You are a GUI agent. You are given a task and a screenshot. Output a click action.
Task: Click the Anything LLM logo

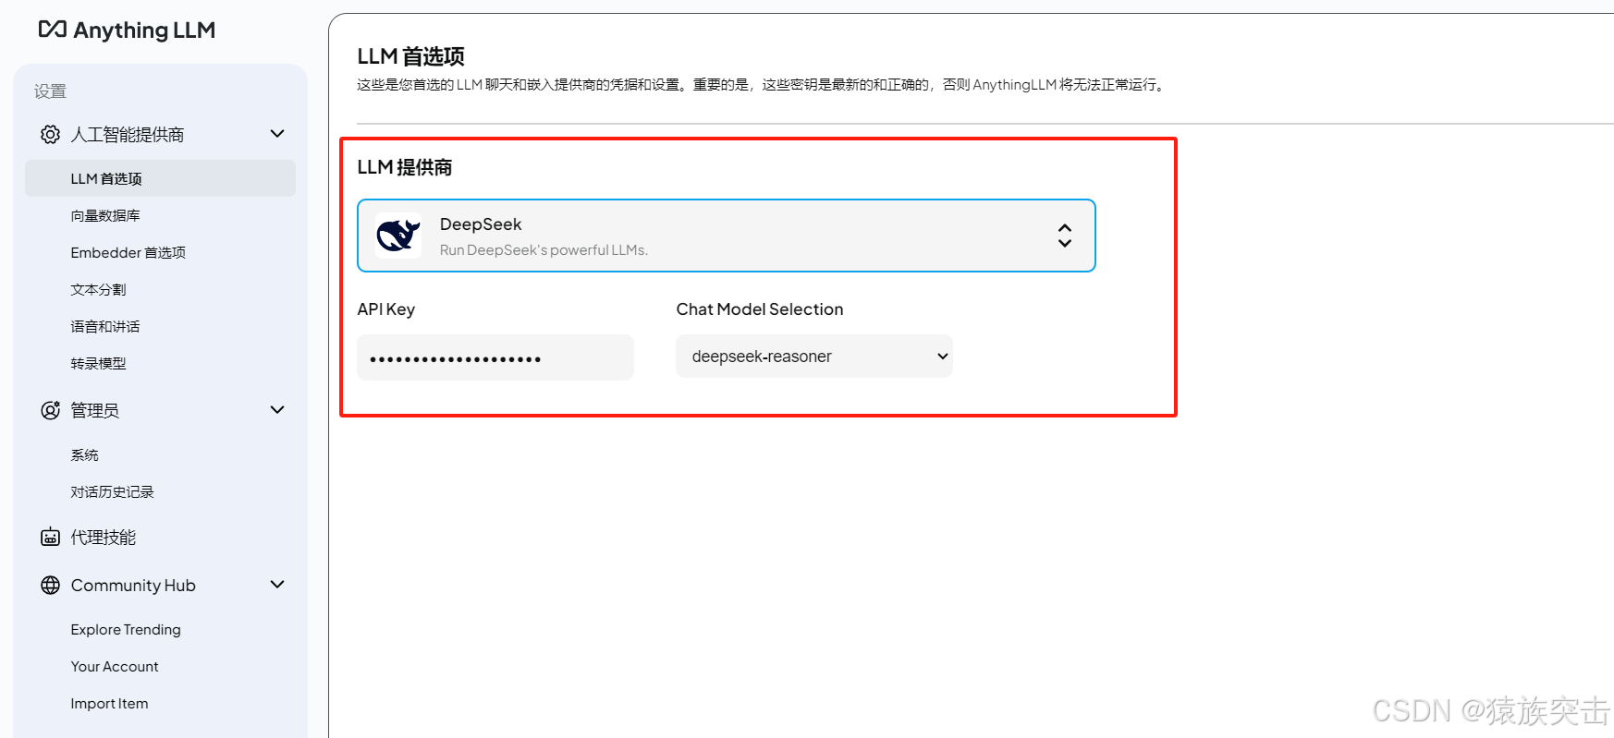click(127, 30)
